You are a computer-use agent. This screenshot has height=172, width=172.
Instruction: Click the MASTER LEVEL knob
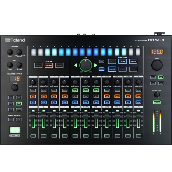point(157,94)
